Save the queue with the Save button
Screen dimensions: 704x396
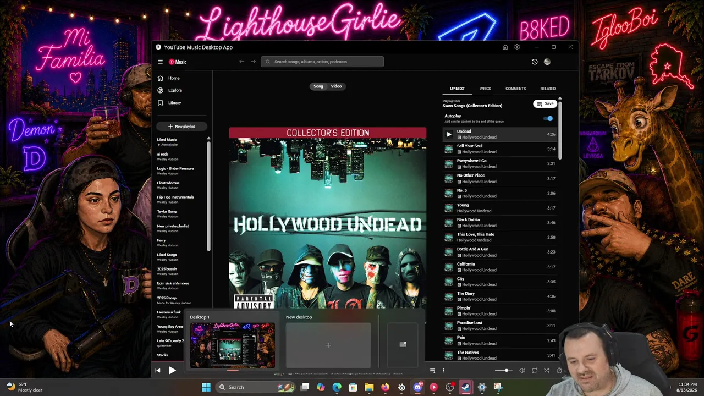[x=545, y=104]
